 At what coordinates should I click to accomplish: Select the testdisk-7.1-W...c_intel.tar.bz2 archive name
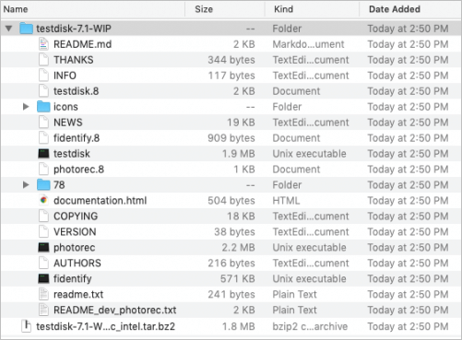click(105, 326)
